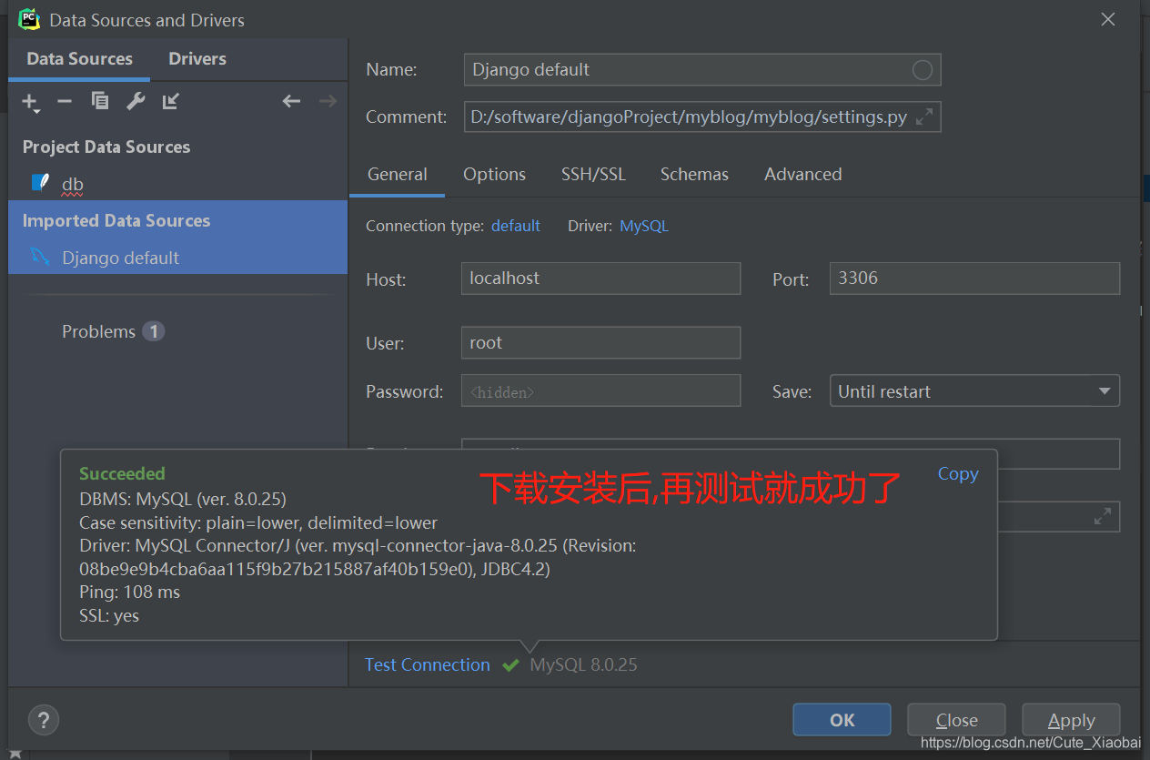Click the Ping: 108 ms line
Viewport: 1150px width, 760px height.
[x=129, y=592]
